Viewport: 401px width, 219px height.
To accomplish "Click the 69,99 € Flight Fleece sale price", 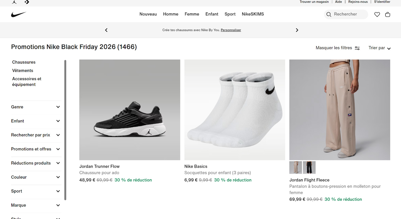I will (x=297, y=199).
